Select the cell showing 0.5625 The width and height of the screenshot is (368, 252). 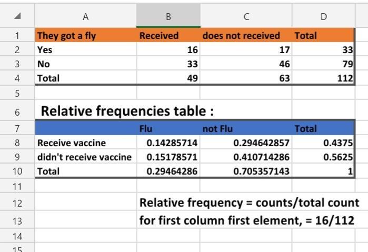pyautogui.click(x=323, y=157)
